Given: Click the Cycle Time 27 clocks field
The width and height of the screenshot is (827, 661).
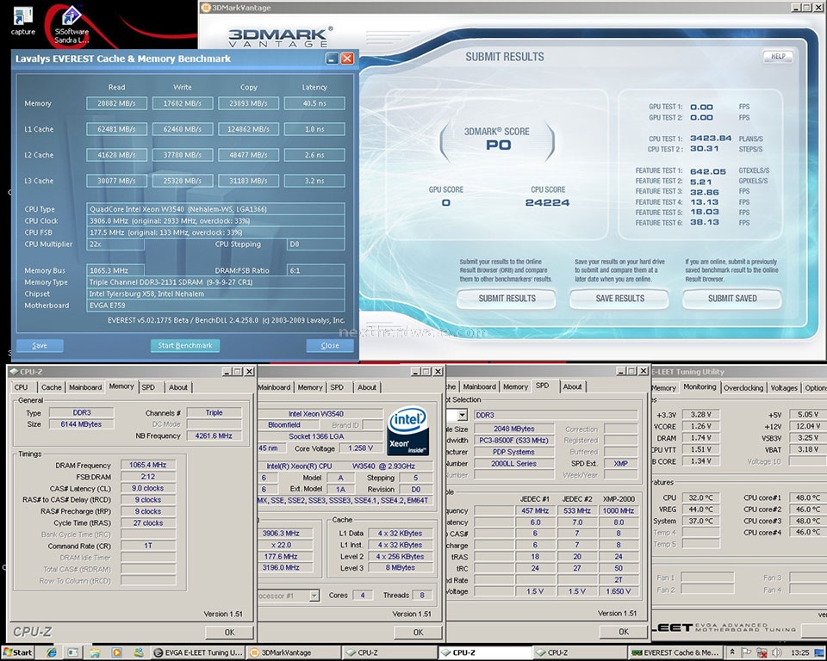Looking at the screenshot, I should [147, 523].
